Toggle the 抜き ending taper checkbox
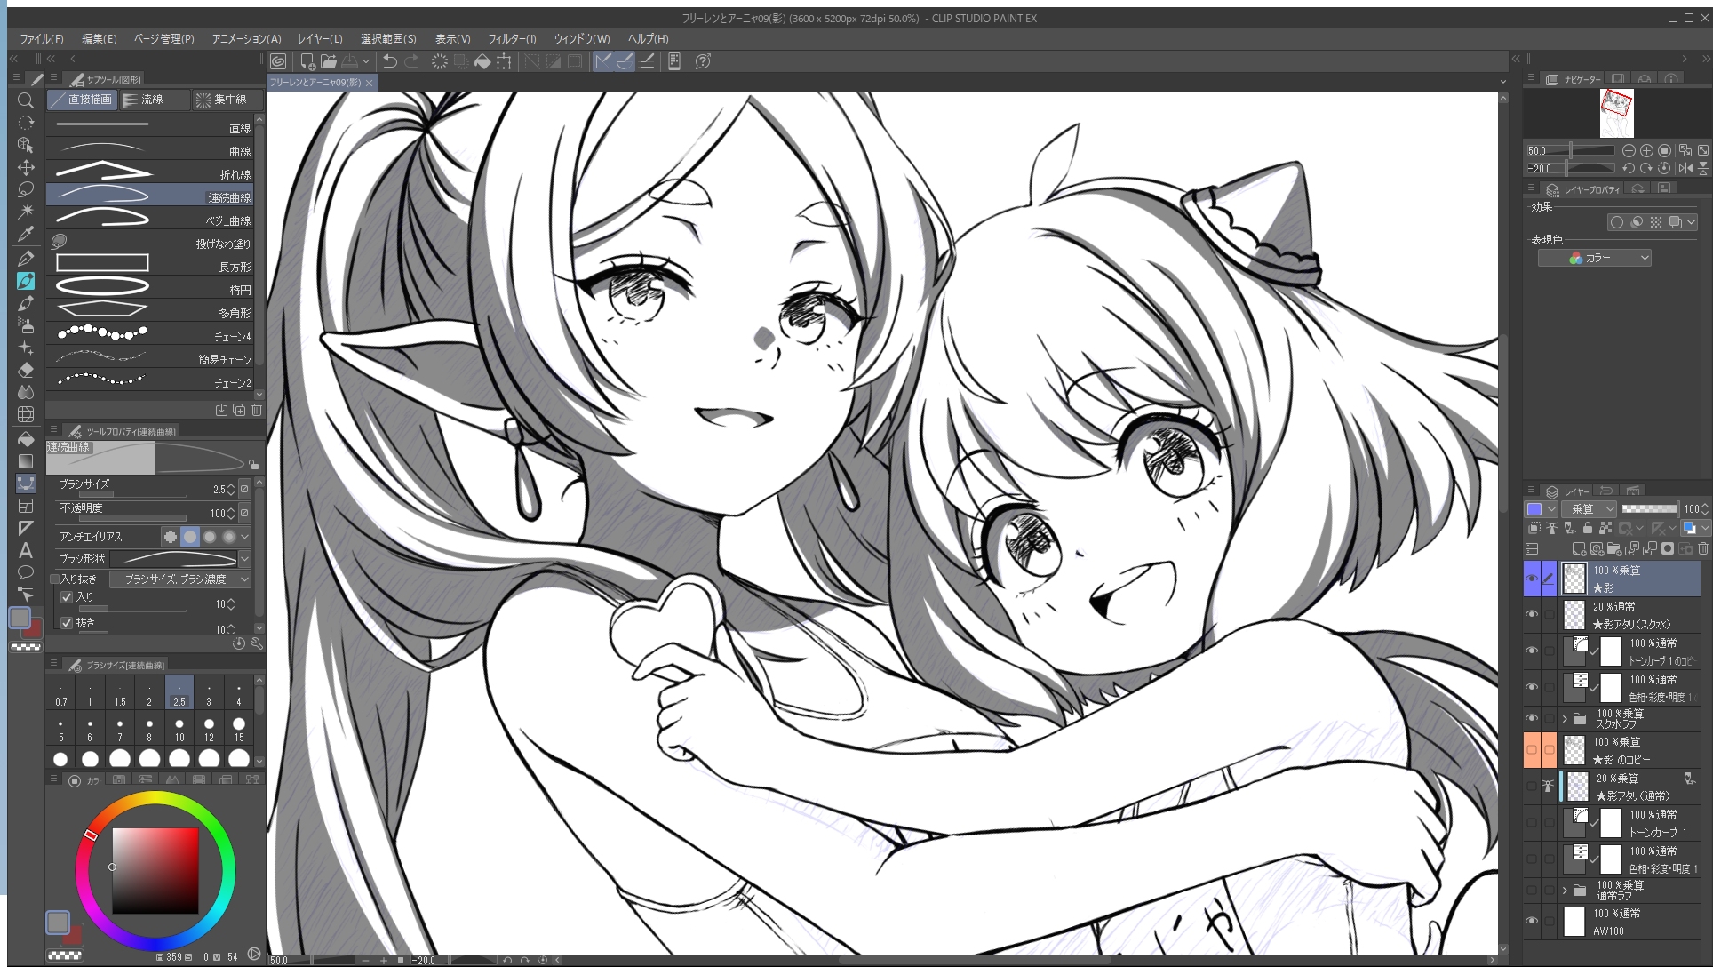 67,623
